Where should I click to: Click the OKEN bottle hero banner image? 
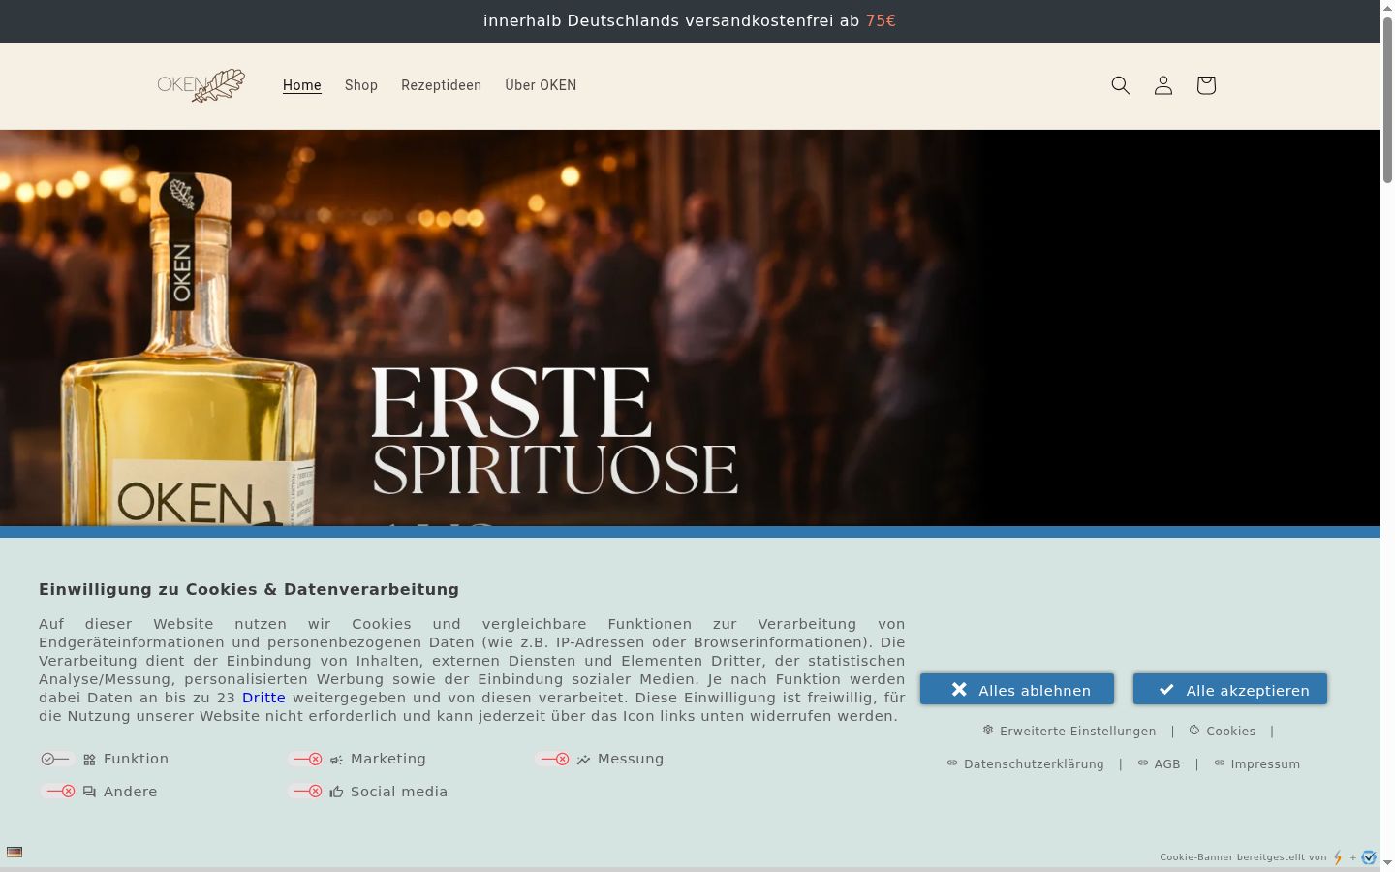[x=690, y=328]
